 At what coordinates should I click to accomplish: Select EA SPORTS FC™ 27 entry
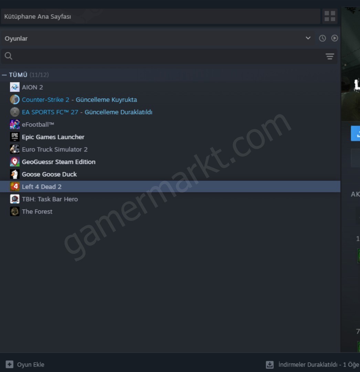(170, 112)
